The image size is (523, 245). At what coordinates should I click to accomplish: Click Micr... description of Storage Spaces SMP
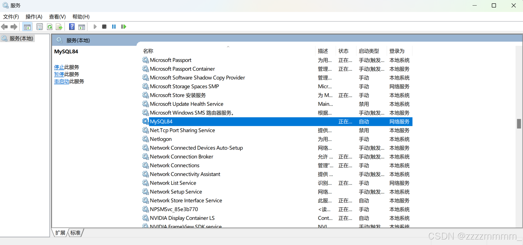(325, 87)
